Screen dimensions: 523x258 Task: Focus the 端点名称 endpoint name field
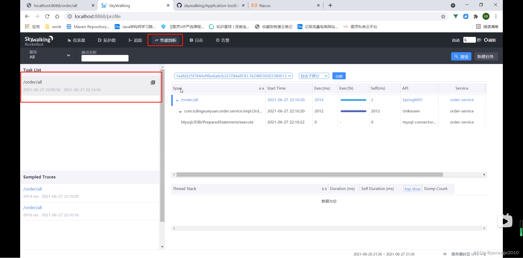pos(105,58)
